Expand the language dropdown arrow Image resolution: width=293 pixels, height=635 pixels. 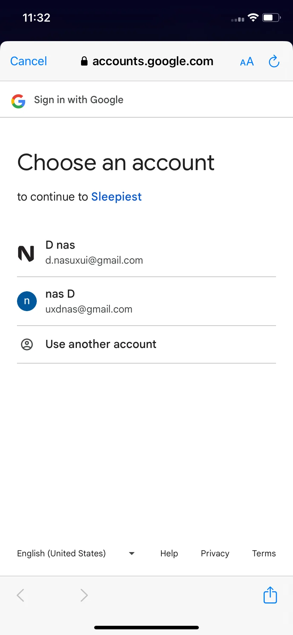132,553
